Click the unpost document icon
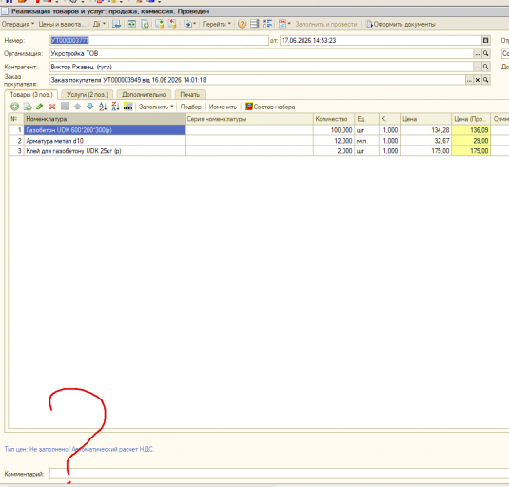The height and width of the screenshot is (487, 509). click(x=172, y=24)
